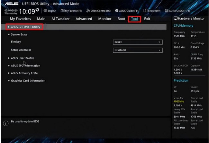Click the ASUS logo
This screenshot has height=143, width=209.
(12, 4)
